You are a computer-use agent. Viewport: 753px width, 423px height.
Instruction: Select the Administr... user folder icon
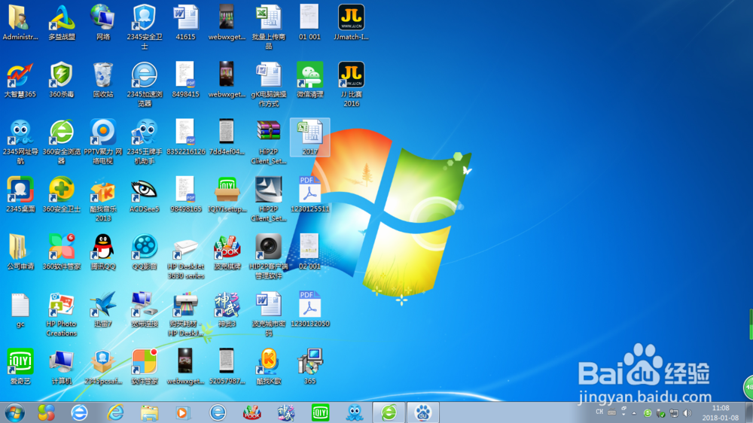click(x=20, y=23)
